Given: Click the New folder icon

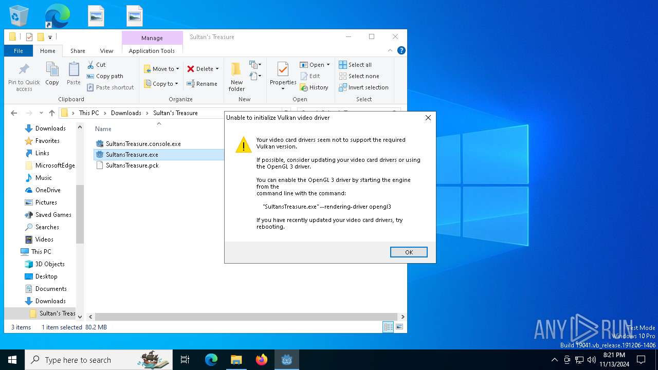Looking at the screenshot, I should 236,69.
